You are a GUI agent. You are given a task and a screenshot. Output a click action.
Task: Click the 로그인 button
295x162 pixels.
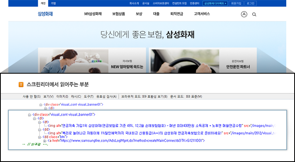point(251,4)
